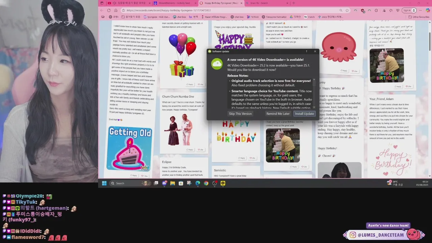Launch Google Chrome from the taskbar
The image size is (432, 243).
coord(206,183)
